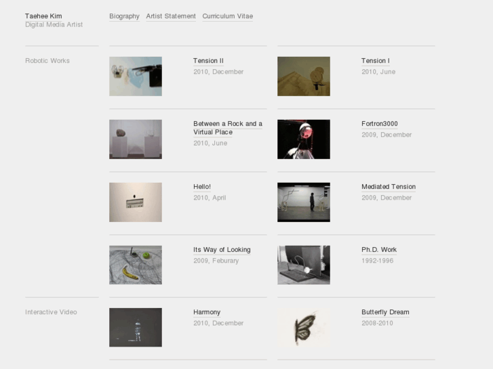Open the Tension I thumbnail image
Image resolution: width=493 pixels, height=369 pixels.
304,77
